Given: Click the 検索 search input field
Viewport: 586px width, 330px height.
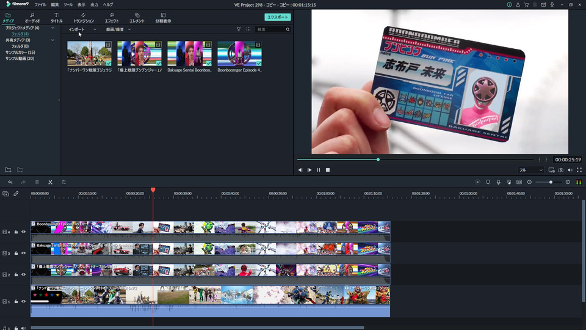Looking at the screenshot, I should (x=270, y=29).
